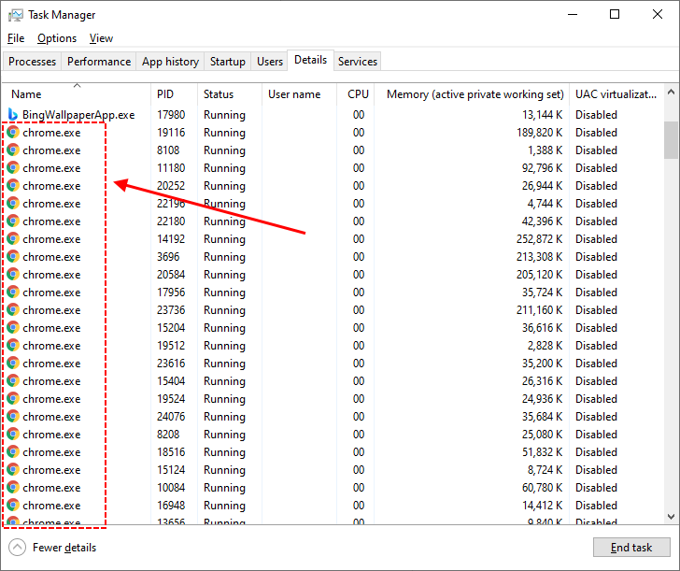Click Chrome icon for PID 24076 row
Viewport: 680px width, 571px height.
click(13, 417)
